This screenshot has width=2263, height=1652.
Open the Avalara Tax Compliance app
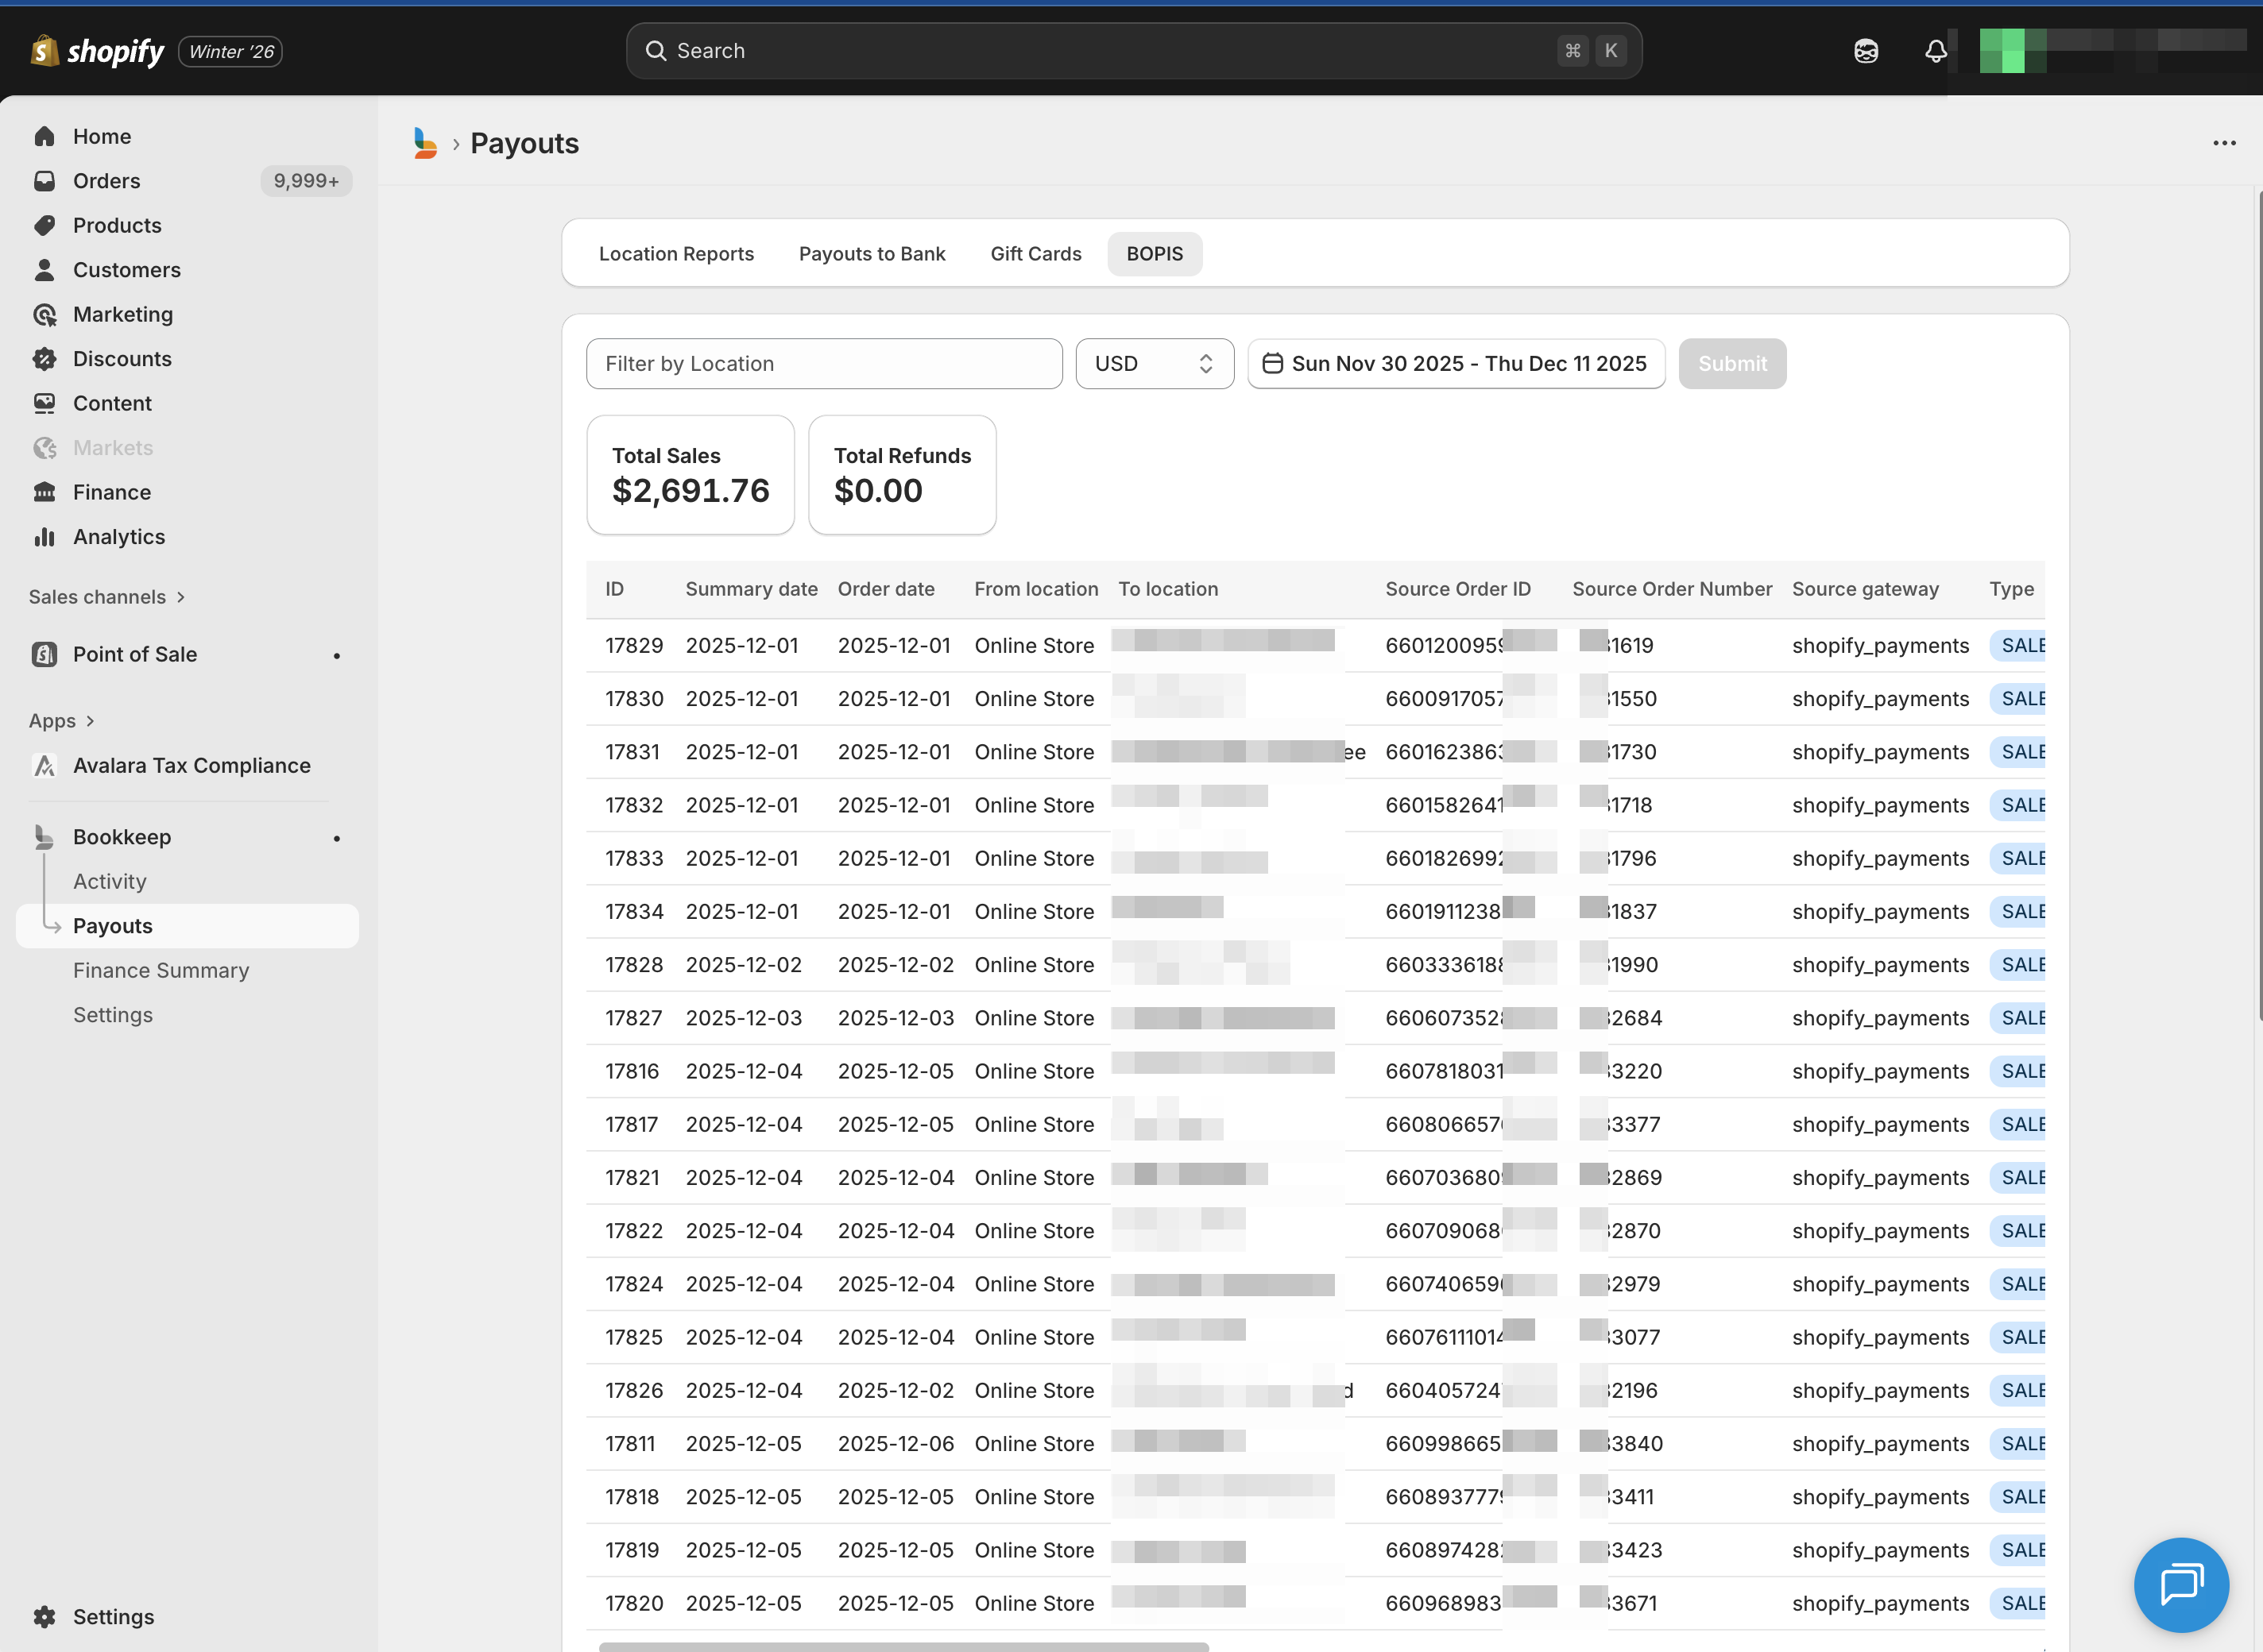click(x=191, y=765)
